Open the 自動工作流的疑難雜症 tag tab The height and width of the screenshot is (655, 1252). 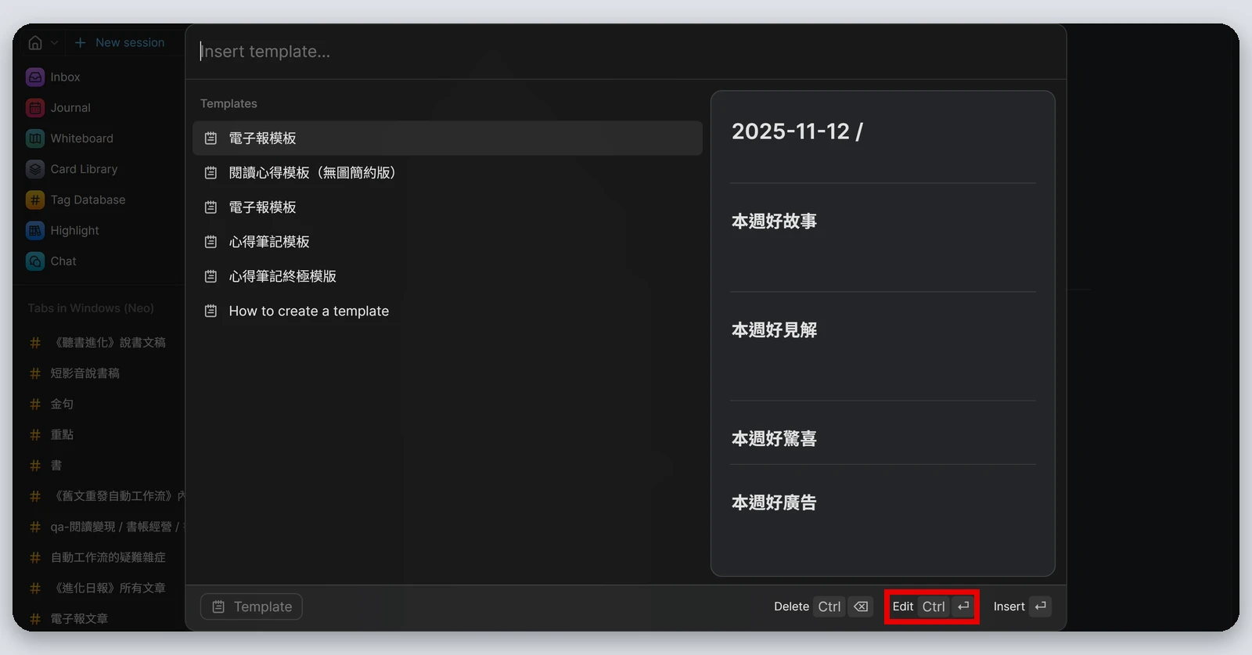(x=98, y=557)
